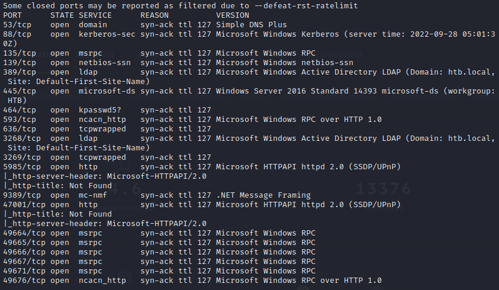The height and width of the screenshot is (290, 499).
Task: Click the REASON column header text
Action: click(x=154, y=15)
